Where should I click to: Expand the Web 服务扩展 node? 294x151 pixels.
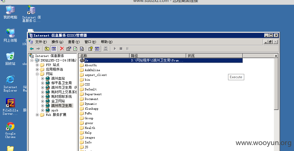(37, 115)
